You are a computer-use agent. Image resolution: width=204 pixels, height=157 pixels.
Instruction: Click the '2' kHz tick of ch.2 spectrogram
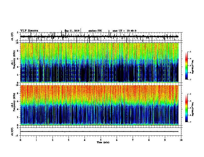click(x=18, y=117)
